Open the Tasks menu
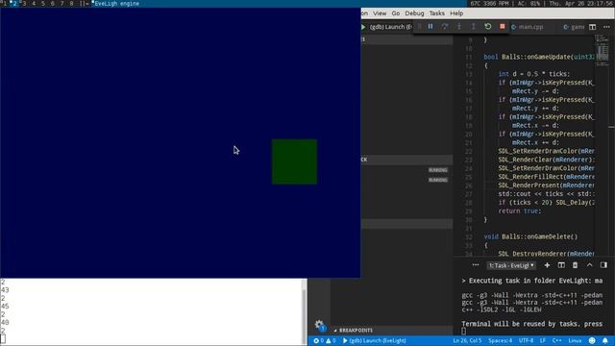 [436, 12]
